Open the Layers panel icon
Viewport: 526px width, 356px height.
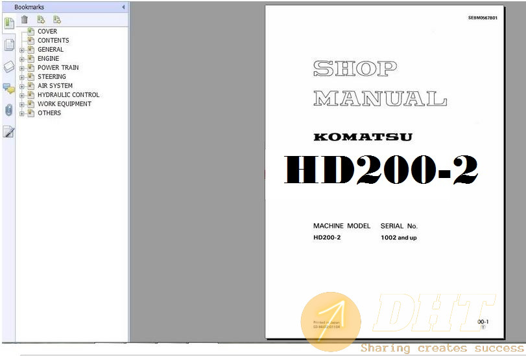pos(8,67)
